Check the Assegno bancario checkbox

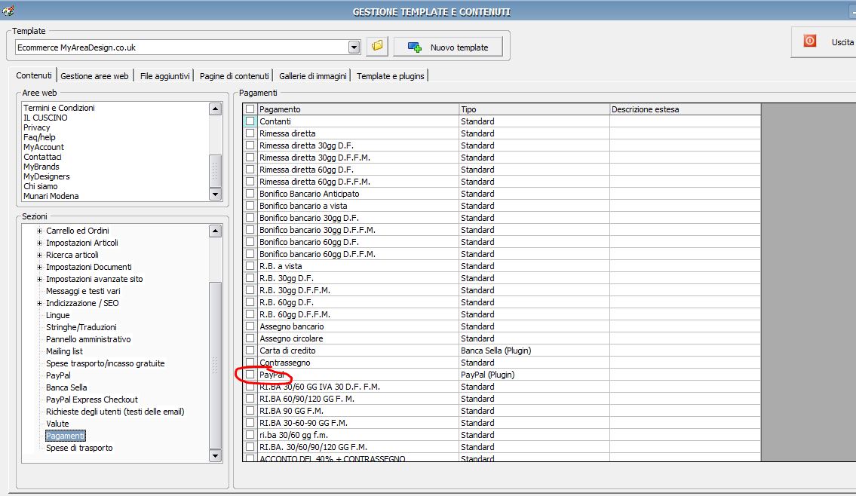[250, 326]
